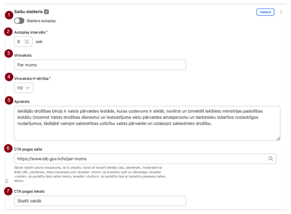Screen dimensions: 291x214
Task: Collapse the section with Sakļaut button
Action: coord(265,12)
